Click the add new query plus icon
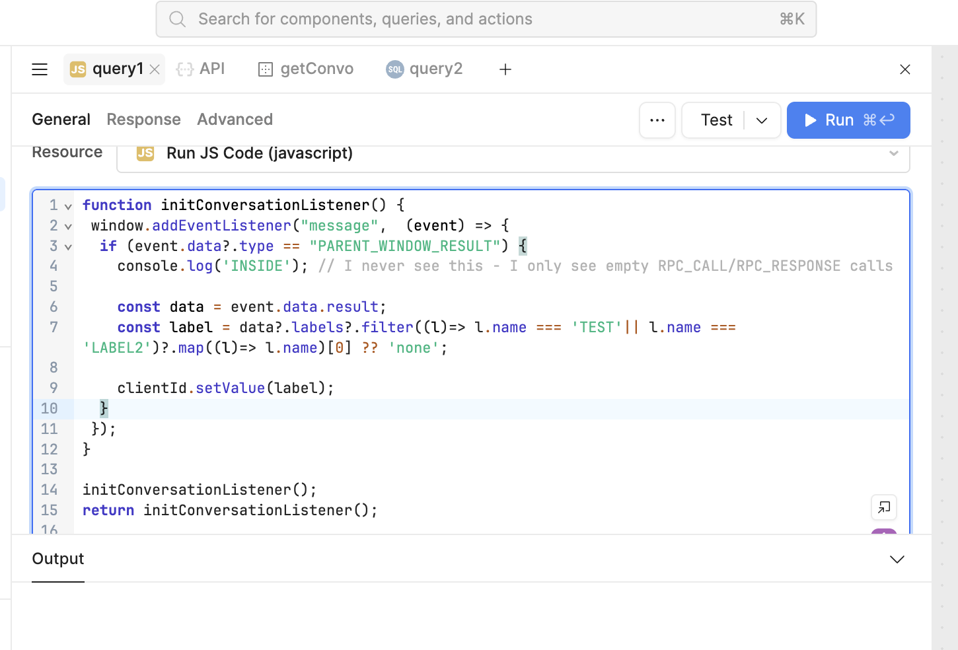 [x=505, y=69]
